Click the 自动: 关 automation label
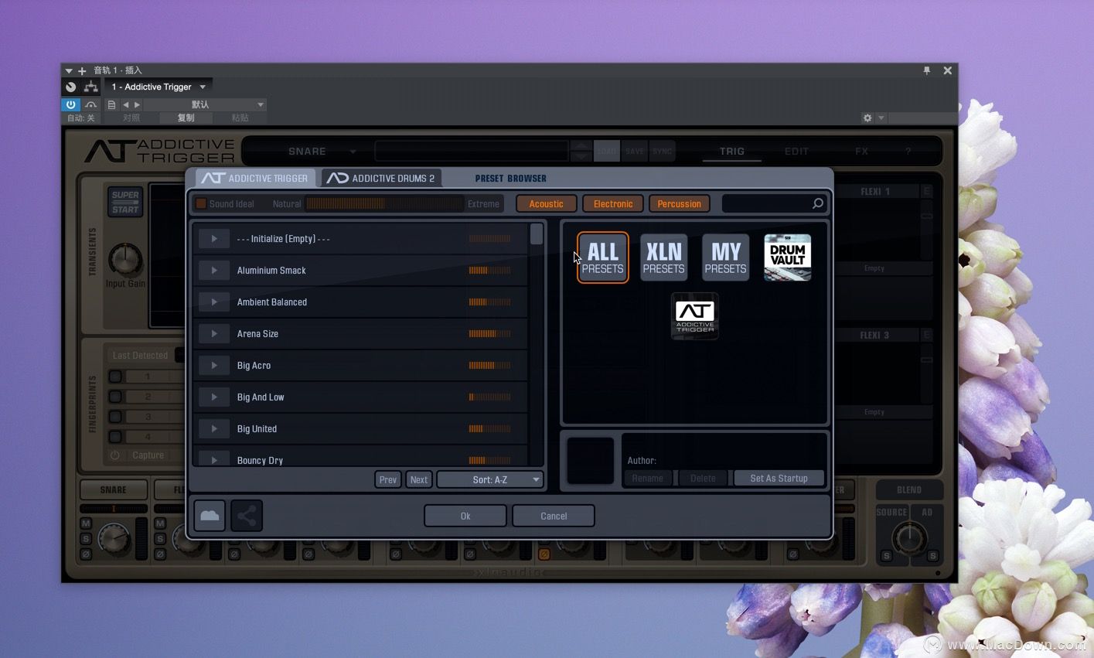The width and height of the screenshot is (1094, 658). (81, 118)
